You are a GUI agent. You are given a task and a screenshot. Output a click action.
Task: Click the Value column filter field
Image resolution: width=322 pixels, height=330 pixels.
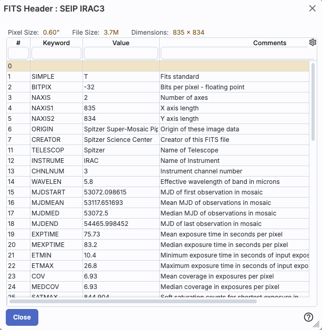tap(121, 53)
